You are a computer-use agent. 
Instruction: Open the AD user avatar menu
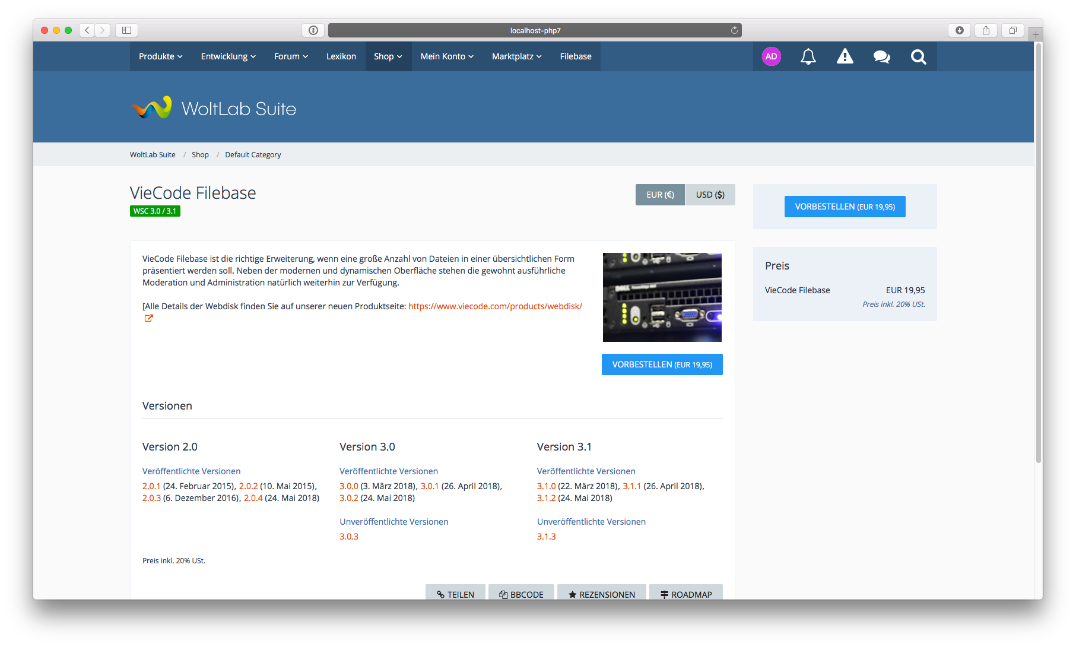[x=771, y=56]
